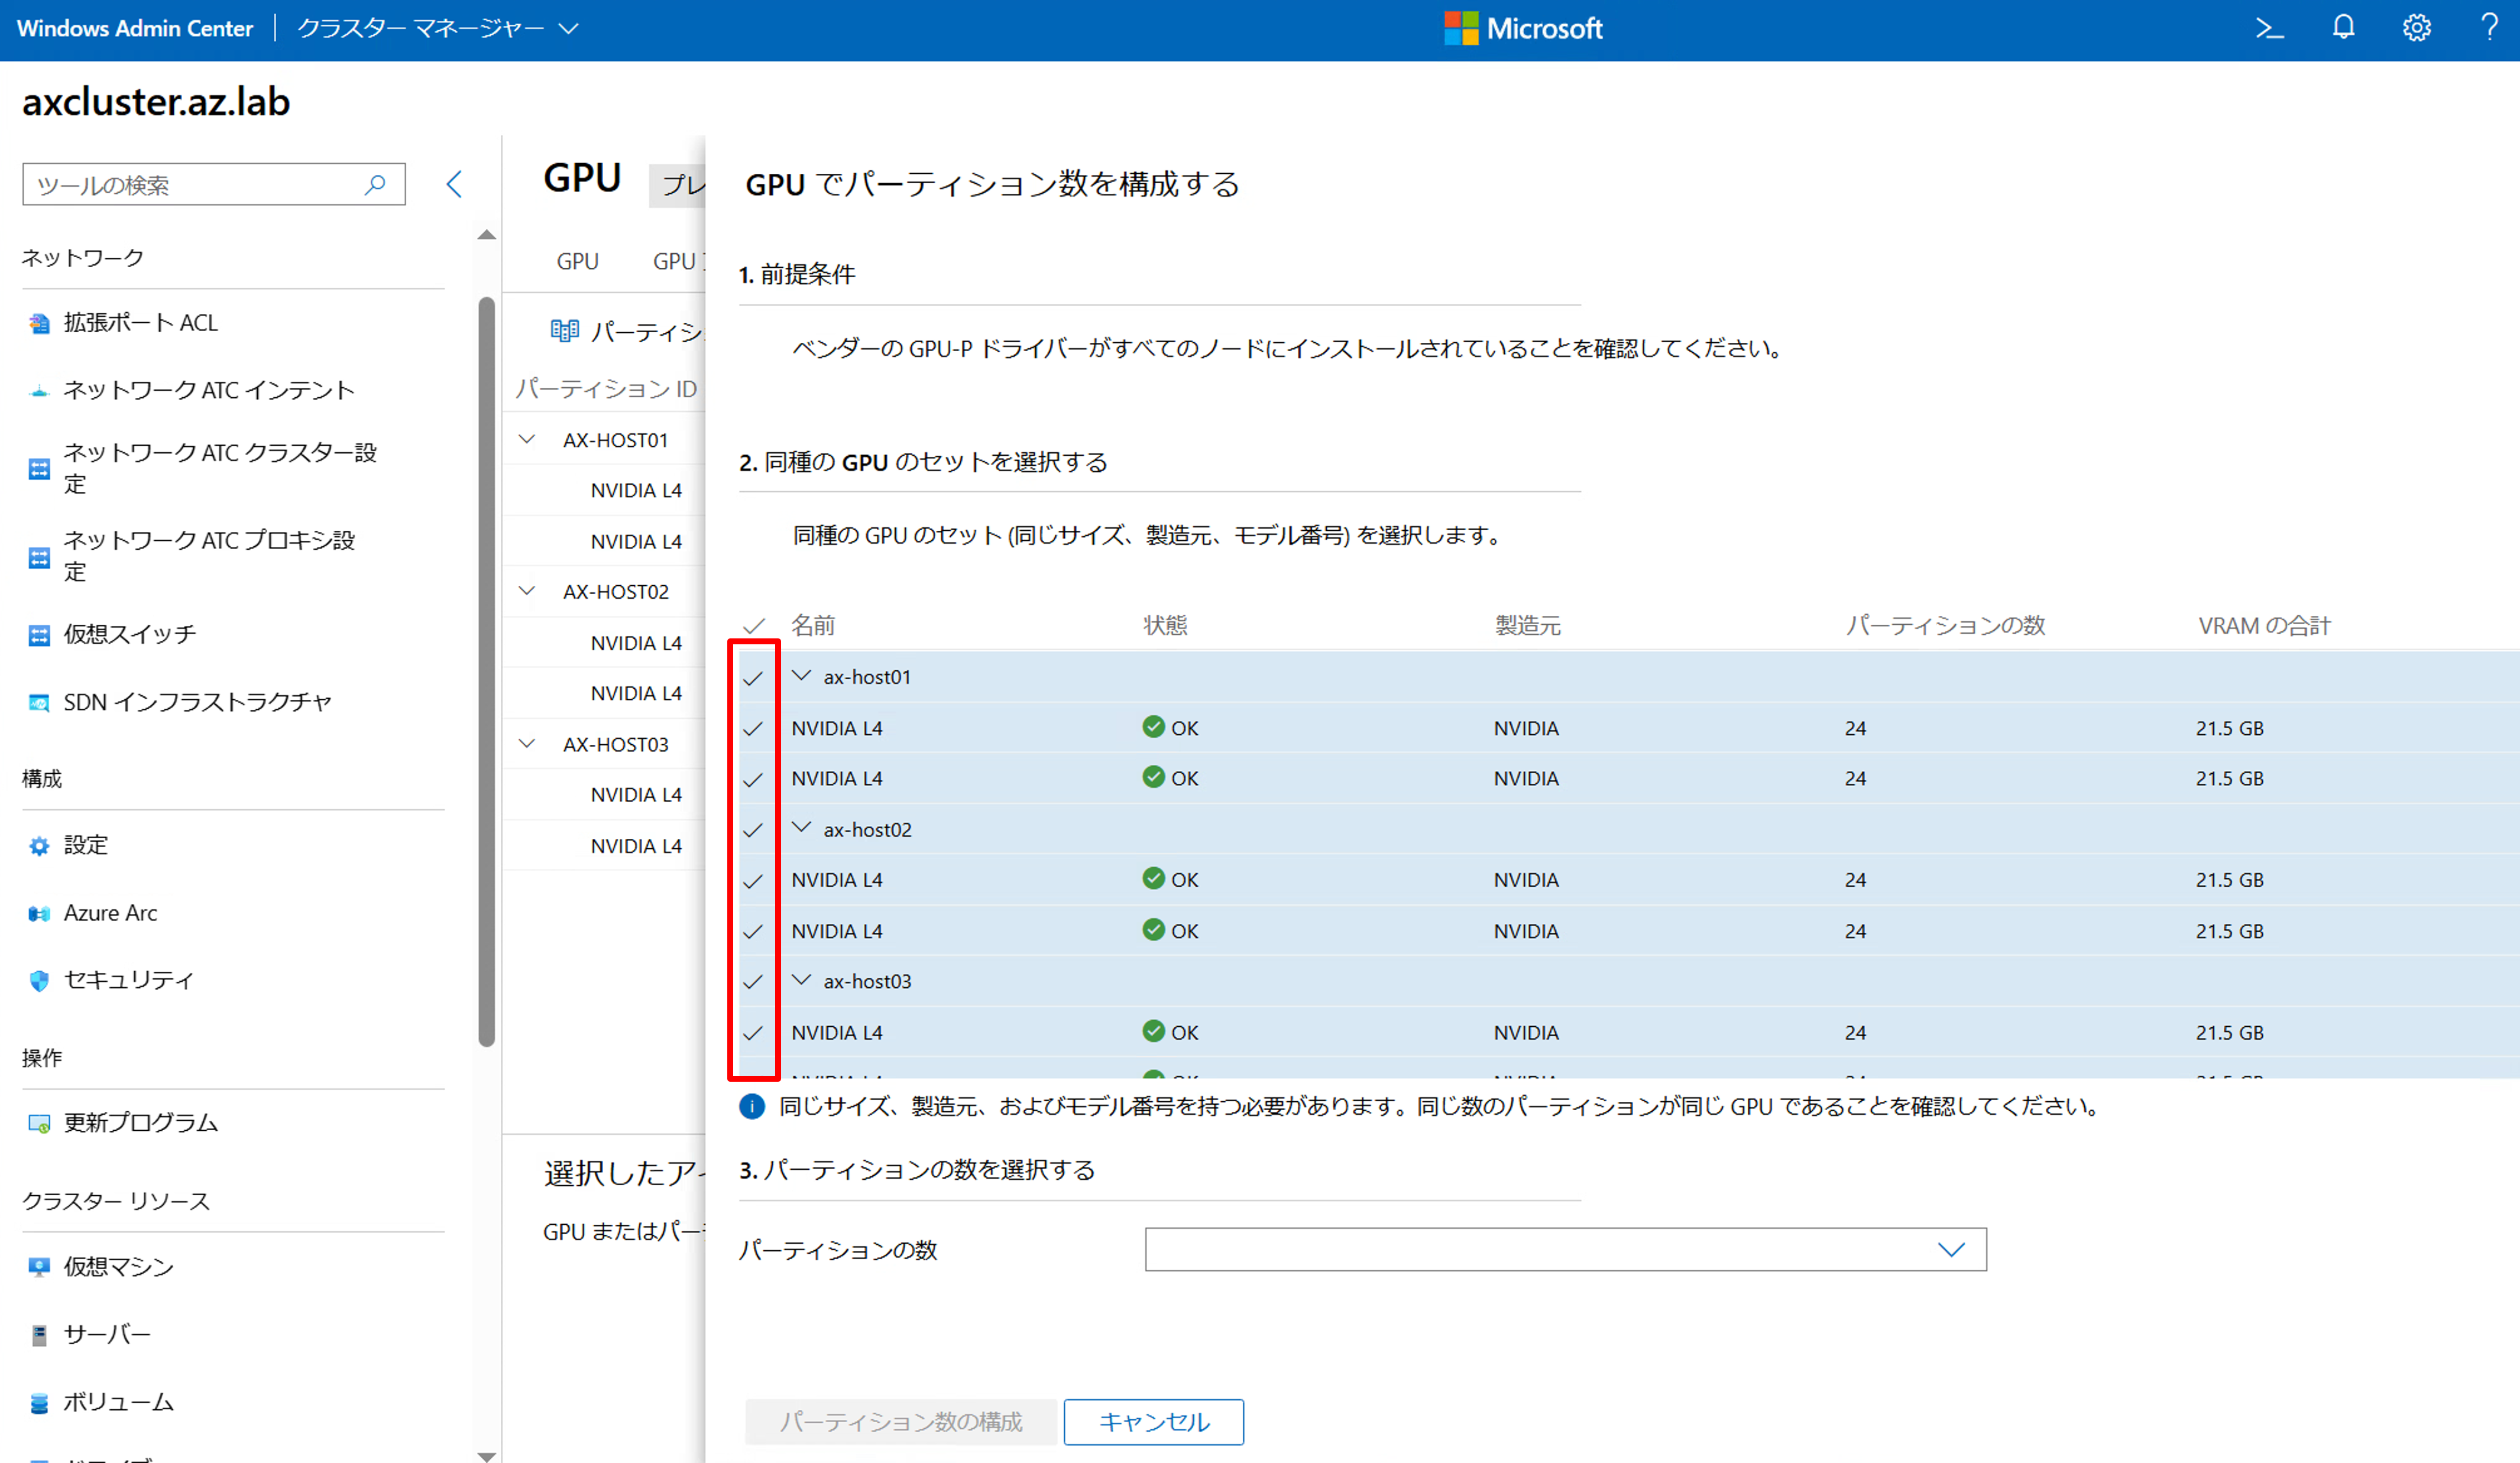Image resolution: width=2520 pixels, height=1463 pixels.
Task: Sort by the VRAM の合計 column header
Action: coord(2264,626)
